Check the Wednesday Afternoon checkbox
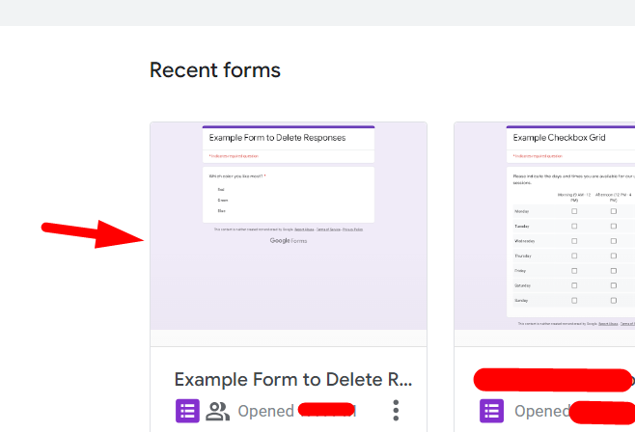This screenshot has width=635, height=432. point(613,240)
